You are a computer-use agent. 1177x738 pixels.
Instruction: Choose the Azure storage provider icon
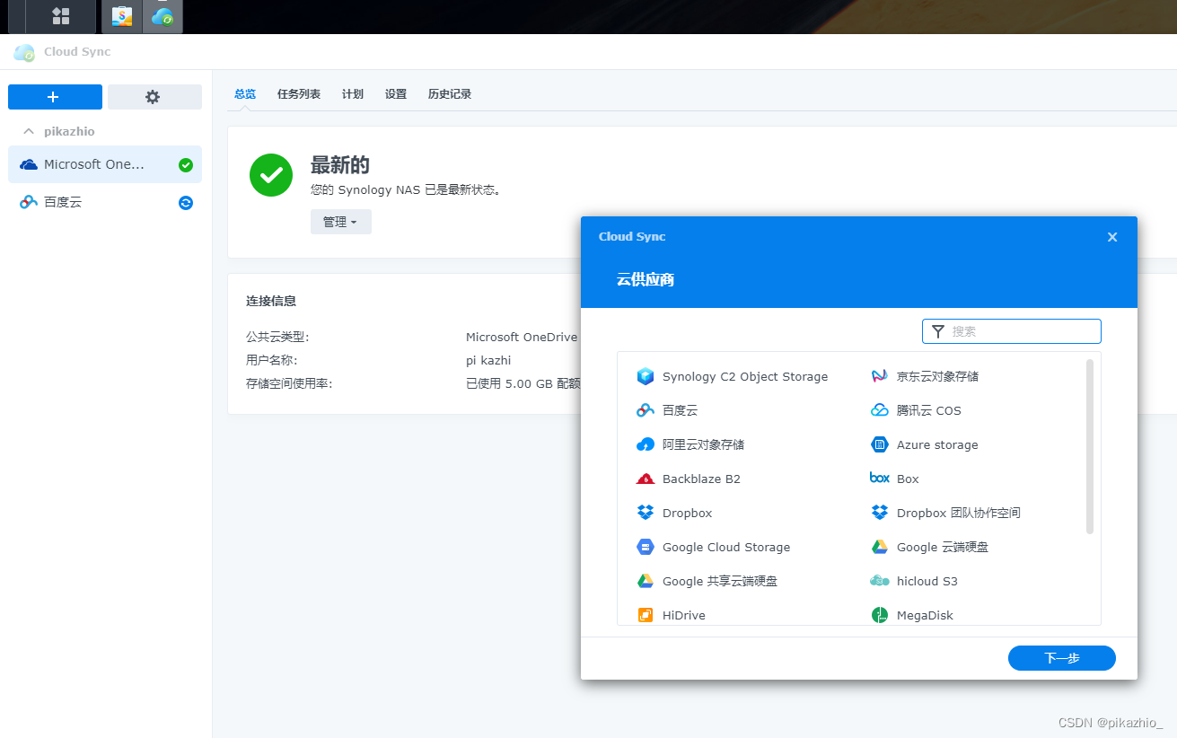880,444
